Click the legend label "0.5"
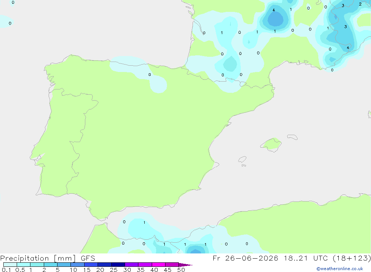This screenshot has width=371, height=272. 20,270
